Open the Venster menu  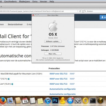click(43, 2)
